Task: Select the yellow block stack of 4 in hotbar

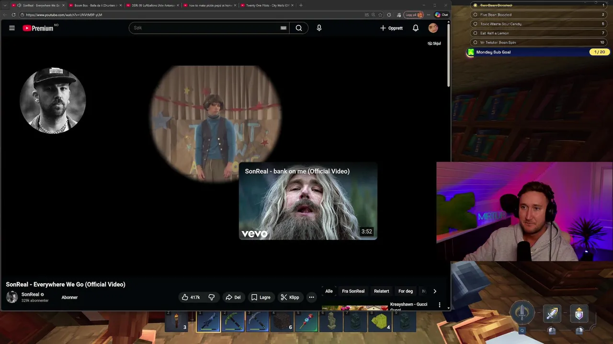Action: (380, 322)
